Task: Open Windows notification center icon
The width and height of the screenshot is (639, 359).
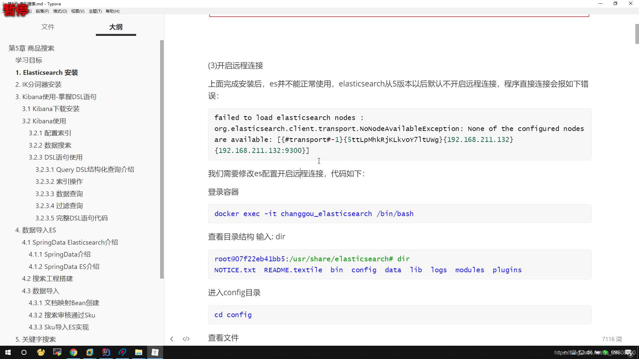Action: pos(628,353)
